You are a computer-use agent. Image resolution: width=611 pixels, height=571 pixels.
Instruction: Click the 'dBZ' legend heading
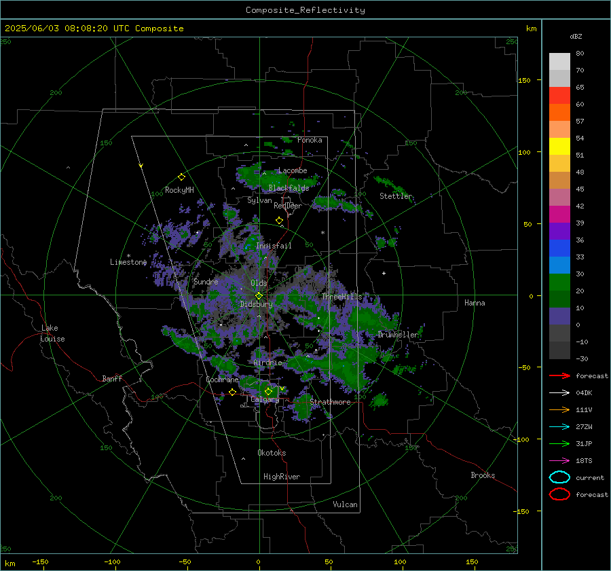576,36
